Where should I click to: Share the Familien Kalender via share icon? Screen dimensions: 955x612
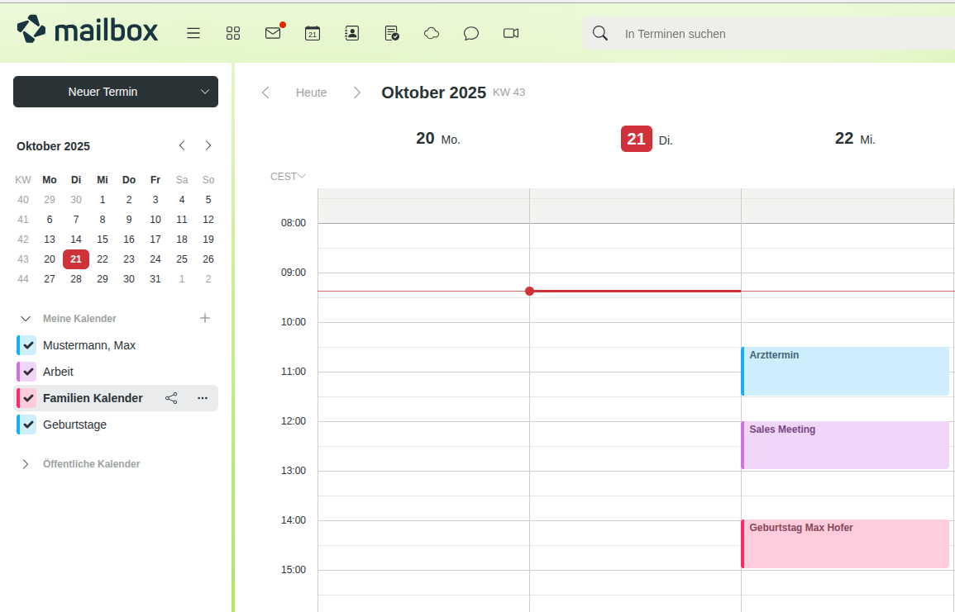171,398
